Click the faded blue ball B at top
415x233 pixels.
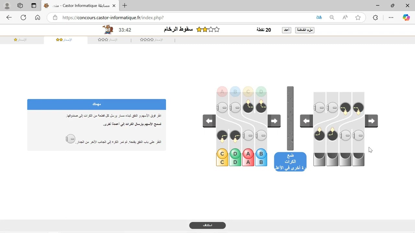click(x=235, y=92)
